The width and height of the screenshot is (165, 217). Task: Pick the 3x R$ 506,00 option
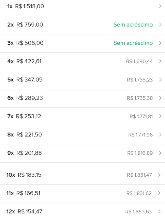click(82, 43)
